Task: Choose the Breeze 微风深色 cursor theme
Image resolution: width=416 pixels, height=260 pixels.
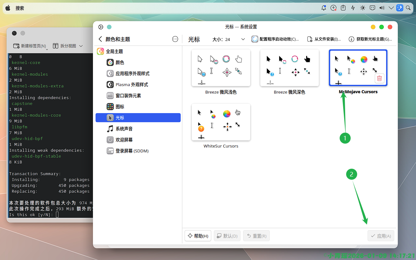Action: (289, 68)
